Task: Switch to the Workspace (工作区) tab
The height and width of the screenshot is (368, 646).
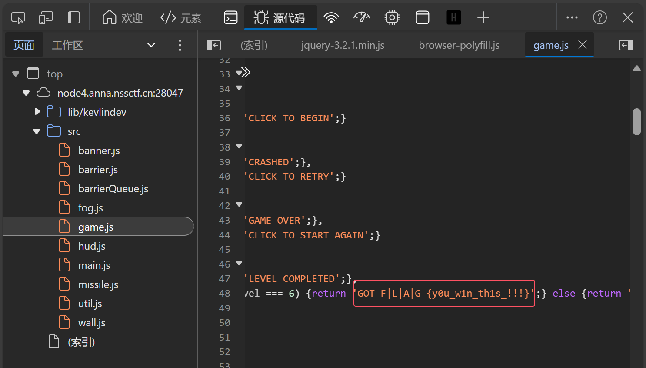Action: (x=67, y=45)
